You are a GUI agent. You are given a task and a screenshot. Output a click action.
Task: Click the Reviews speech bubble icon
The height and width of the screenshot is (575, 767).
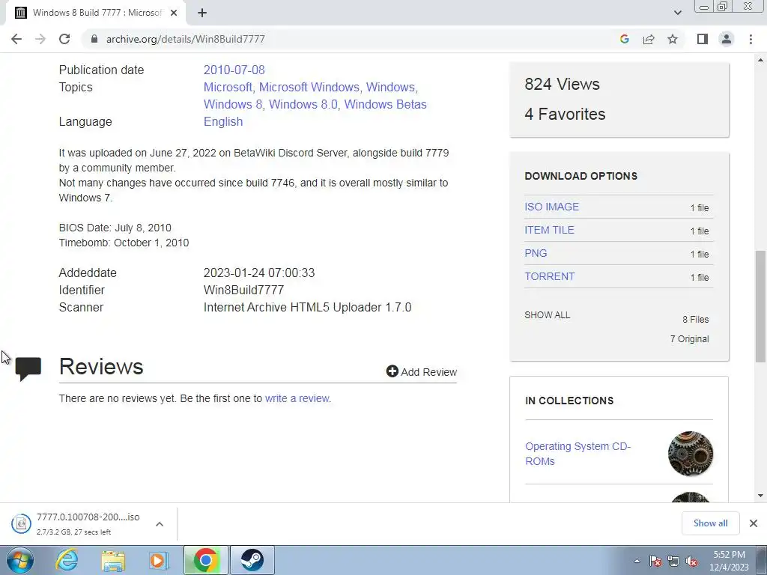[x=28, y=368]
